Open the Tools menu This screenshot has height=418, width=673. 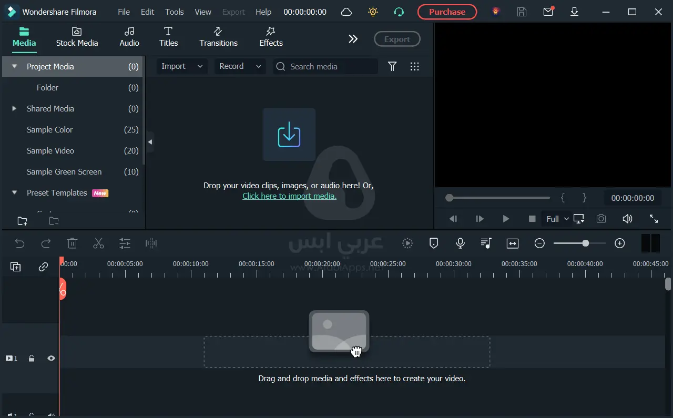pyautogui.click(x=174, y=12)
